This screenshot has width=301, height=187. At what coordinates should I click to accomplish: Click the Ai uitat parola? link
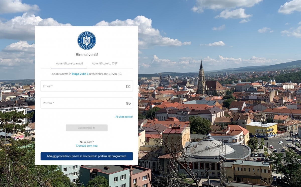pos(124,117)
